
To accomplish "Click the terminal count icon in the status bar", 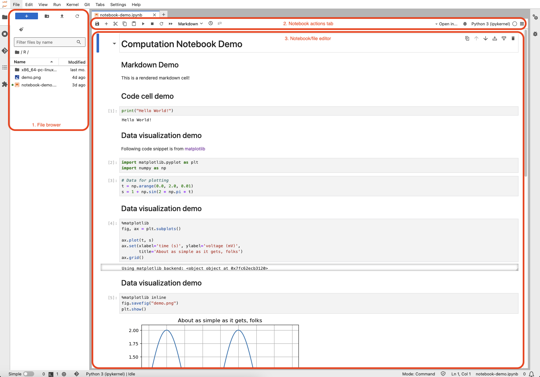I will (x=51, y=374).
